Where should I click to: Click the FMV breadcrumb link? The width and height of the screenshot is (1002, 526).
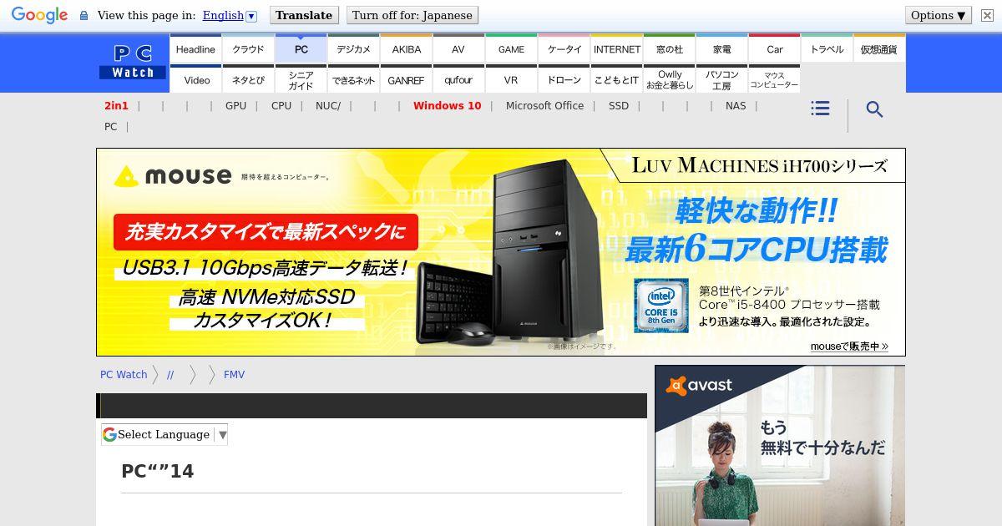(x=234, y=374)
